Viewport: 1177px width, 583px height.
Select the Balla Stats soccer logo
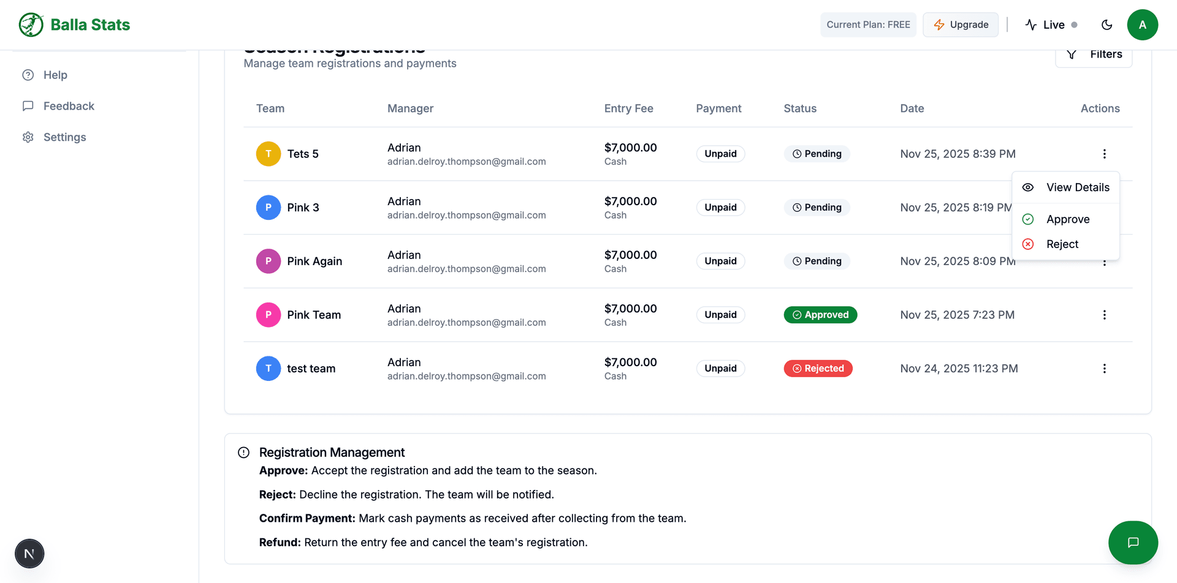tap(31, 24)
